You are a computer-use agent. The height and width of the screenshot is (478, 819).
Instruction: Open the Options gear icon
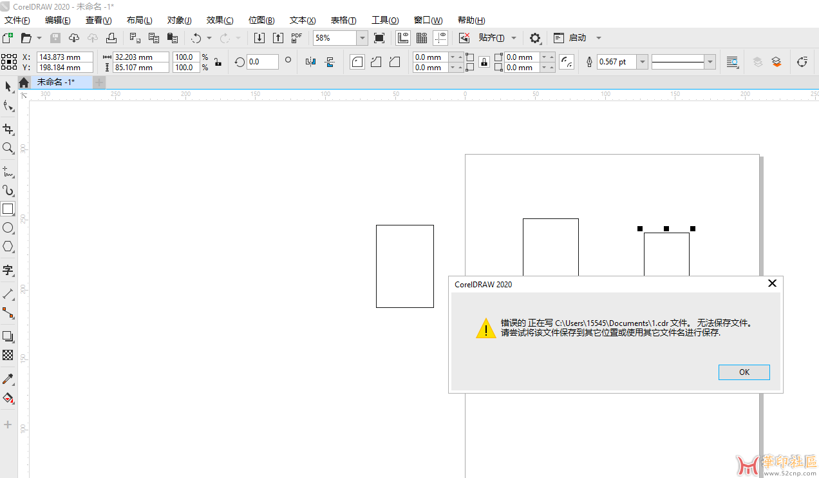tap(535, 38)
